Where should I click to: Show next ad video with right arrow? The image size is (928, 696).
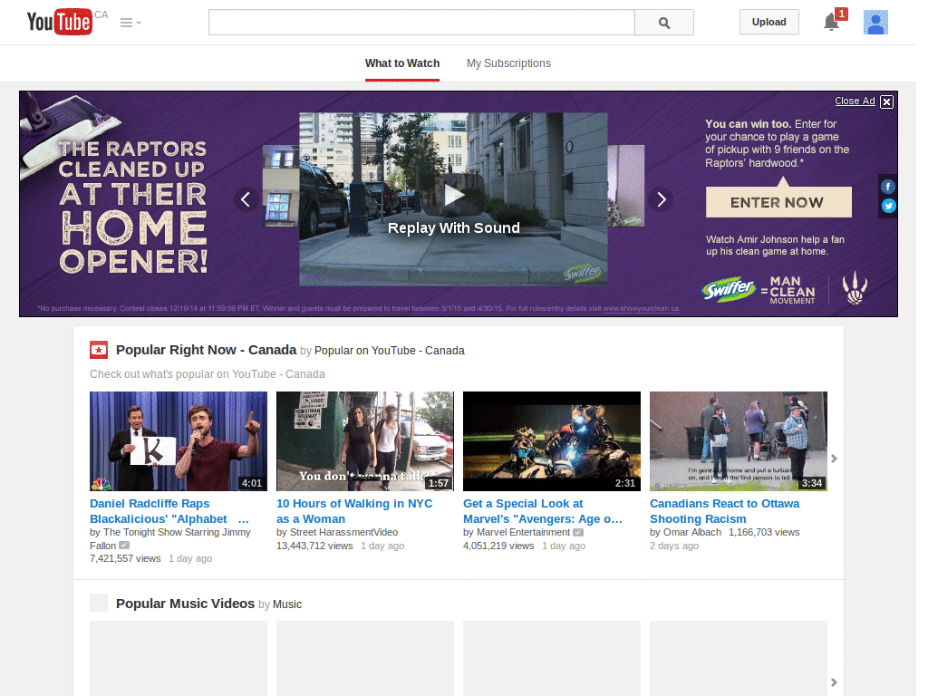(x=661, y=199)
